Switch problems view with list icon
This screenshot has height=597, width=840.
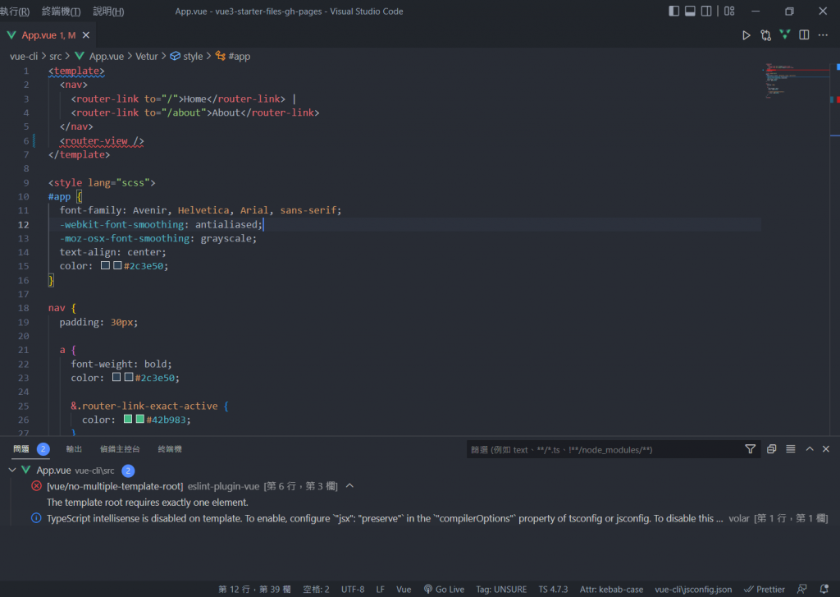(x=791, y=449)
